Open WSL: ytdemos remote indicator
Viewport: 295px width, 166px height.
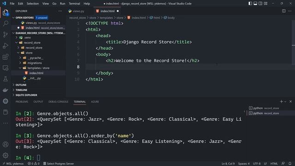[13, 164]
